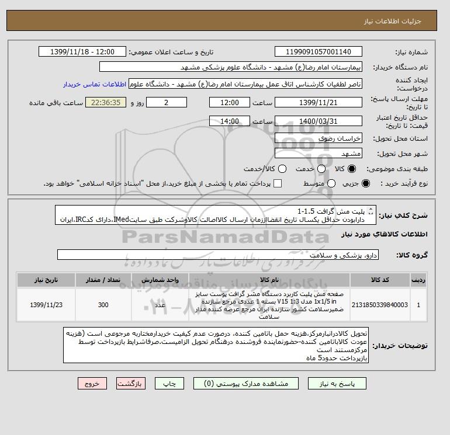Image resolution: width=450 pixels, height=435 pixels.
Task: Click the buyer name field بیمارستان امام رضا
Action: click(231, 67)
